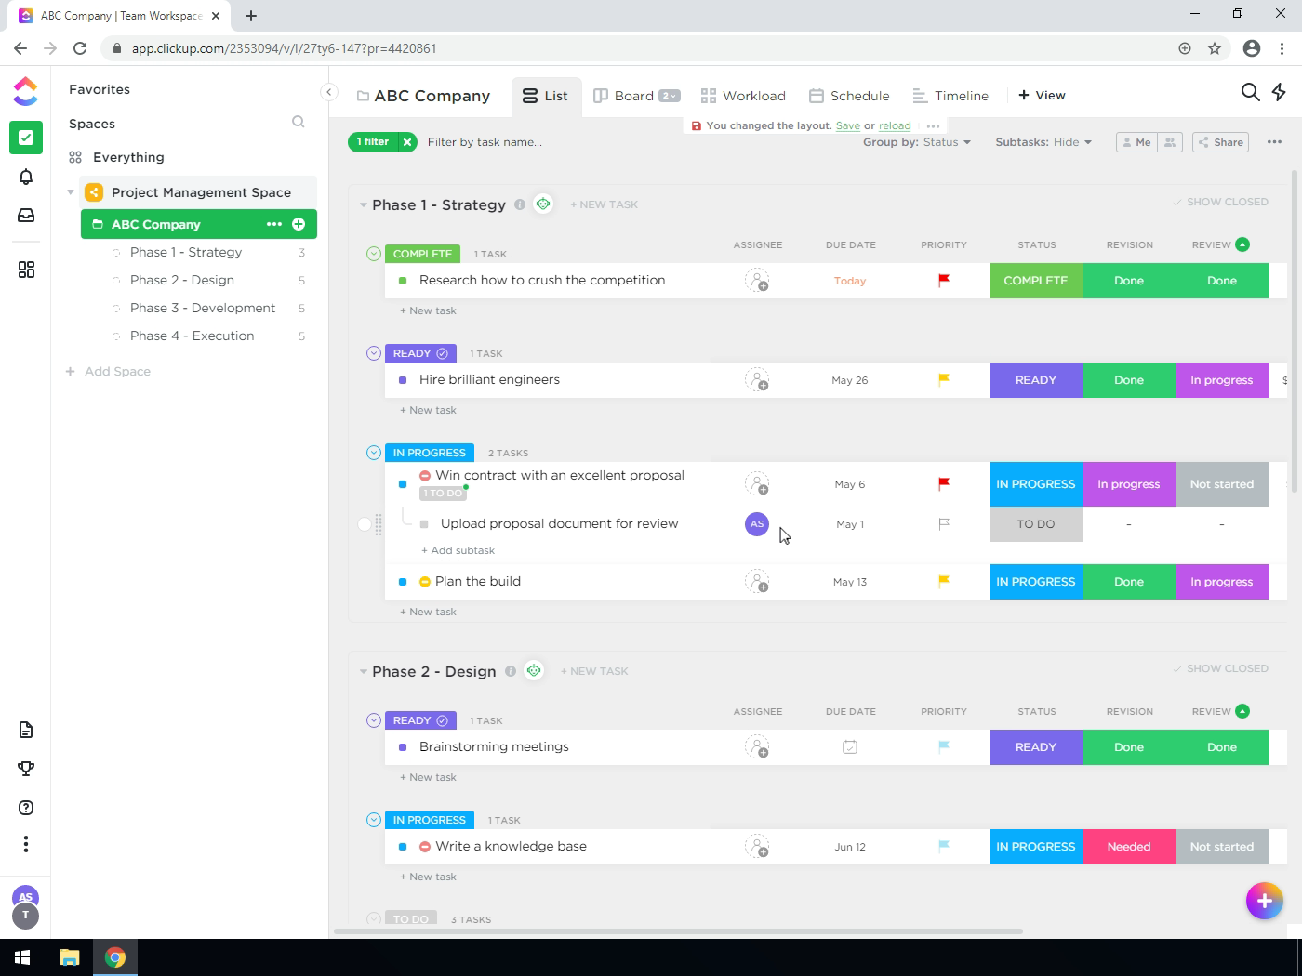Screen dimensions: 1302x976
Task: Open the top-right search magnifier
Action: point(1251,92)
